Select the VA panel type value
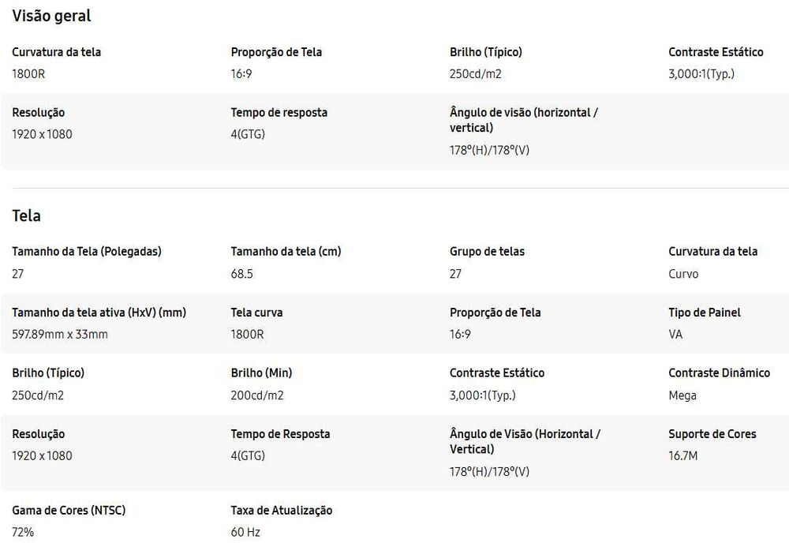The width and height of the screenshot is (789, 543). point(675,335)
